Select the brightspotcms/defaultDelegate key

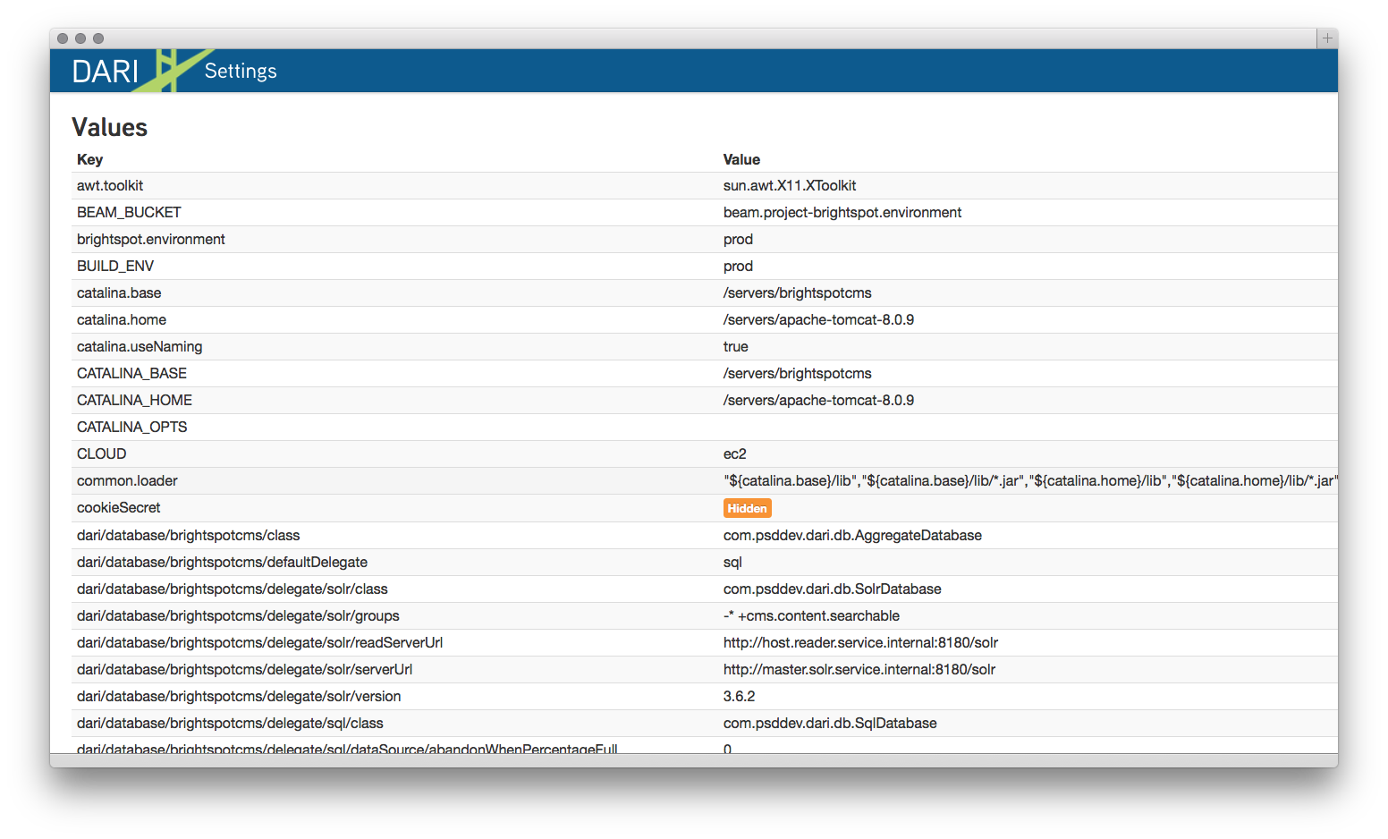[222, 562]
